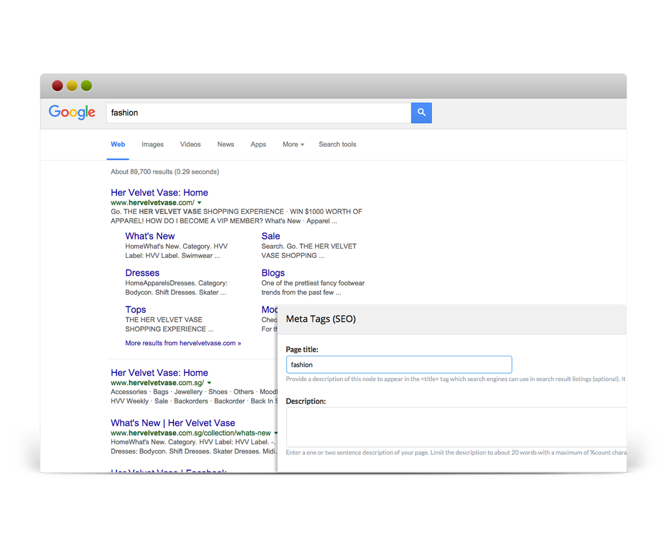
Task: Click 'More results from hervelvetvase.com'
Action: pyautogui.click(x=183, y=343)
